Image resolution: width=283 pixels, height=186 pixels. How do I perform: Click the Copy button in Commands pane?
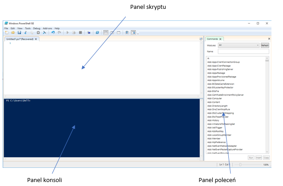pyautogui.click(x=266, y=158)
